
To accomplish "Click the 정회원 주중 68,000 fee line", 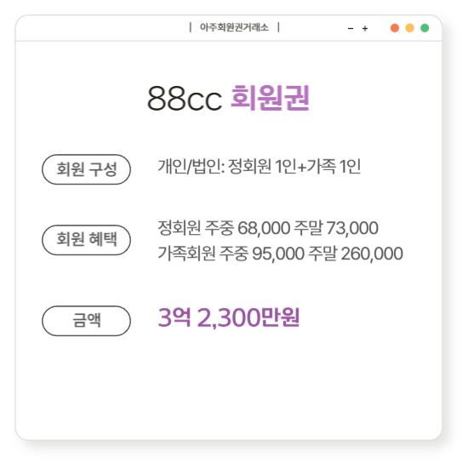I will click(x=268, y=228).
